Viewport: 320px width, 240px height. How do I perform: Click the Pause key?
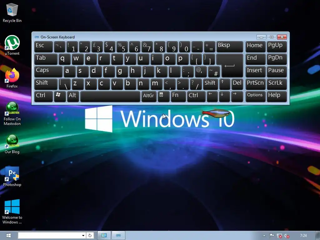pos(277,72)
